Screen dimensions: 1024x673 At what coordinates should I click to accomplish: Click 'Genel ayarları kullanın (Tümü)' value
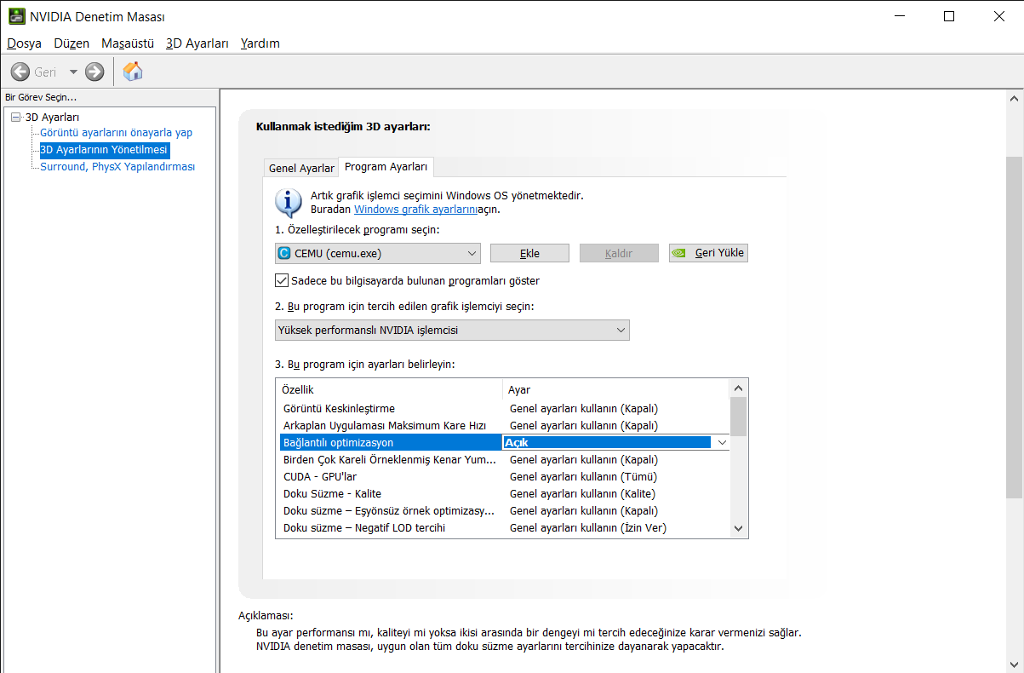click(583, 476)
